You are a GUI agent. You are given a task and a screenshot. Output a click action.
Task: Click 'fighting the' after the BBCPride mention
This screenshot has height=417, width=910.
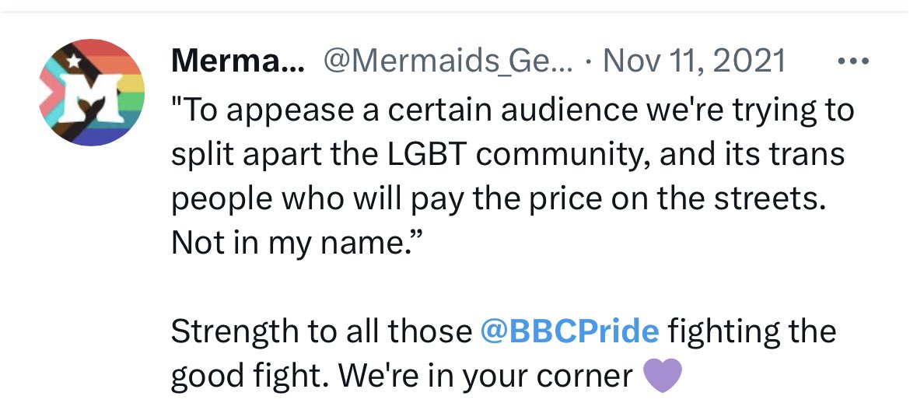[x=751, y=332]
